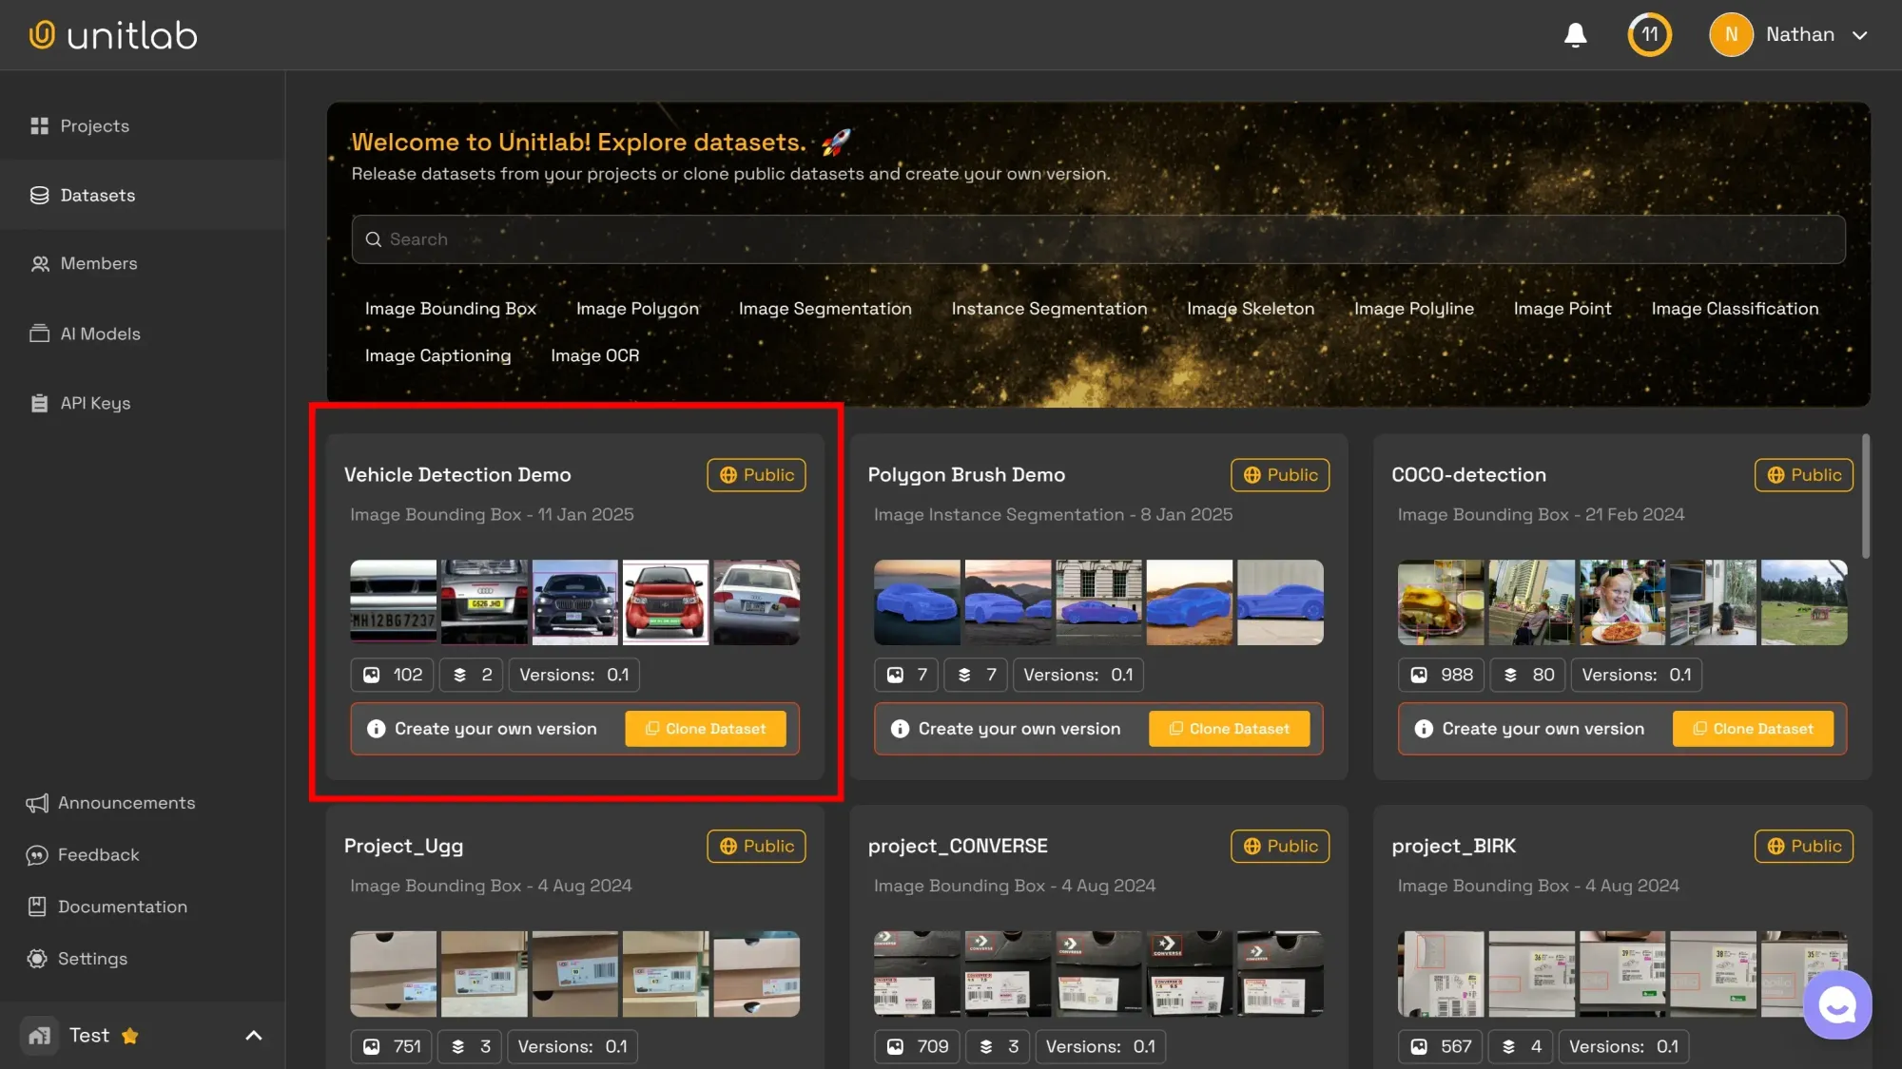Open the Documentation link
This screenshot has width=1902, height=1069.
click(x=122, y=907)
